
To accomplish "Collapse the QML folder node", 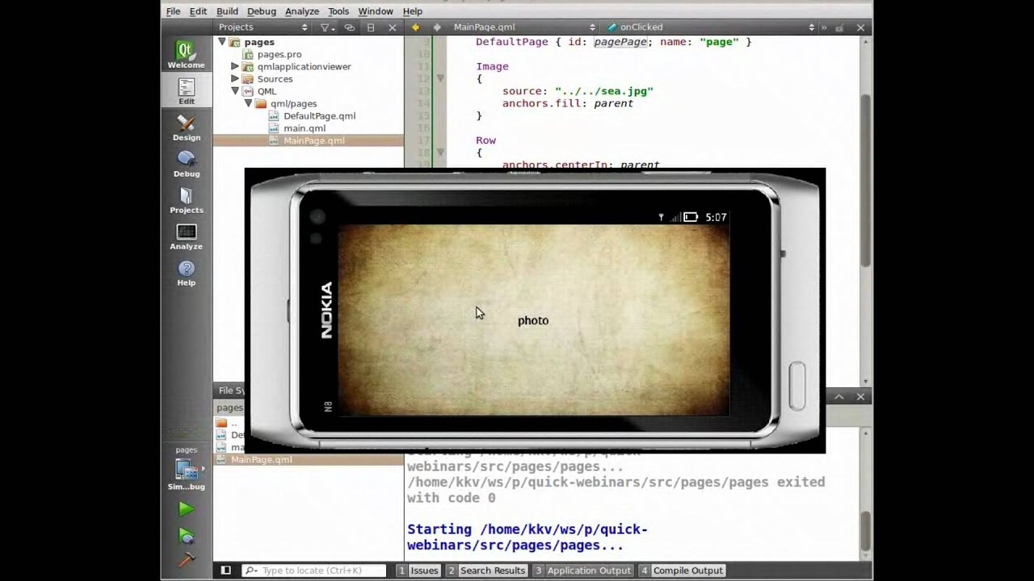I will pos(235,91).
